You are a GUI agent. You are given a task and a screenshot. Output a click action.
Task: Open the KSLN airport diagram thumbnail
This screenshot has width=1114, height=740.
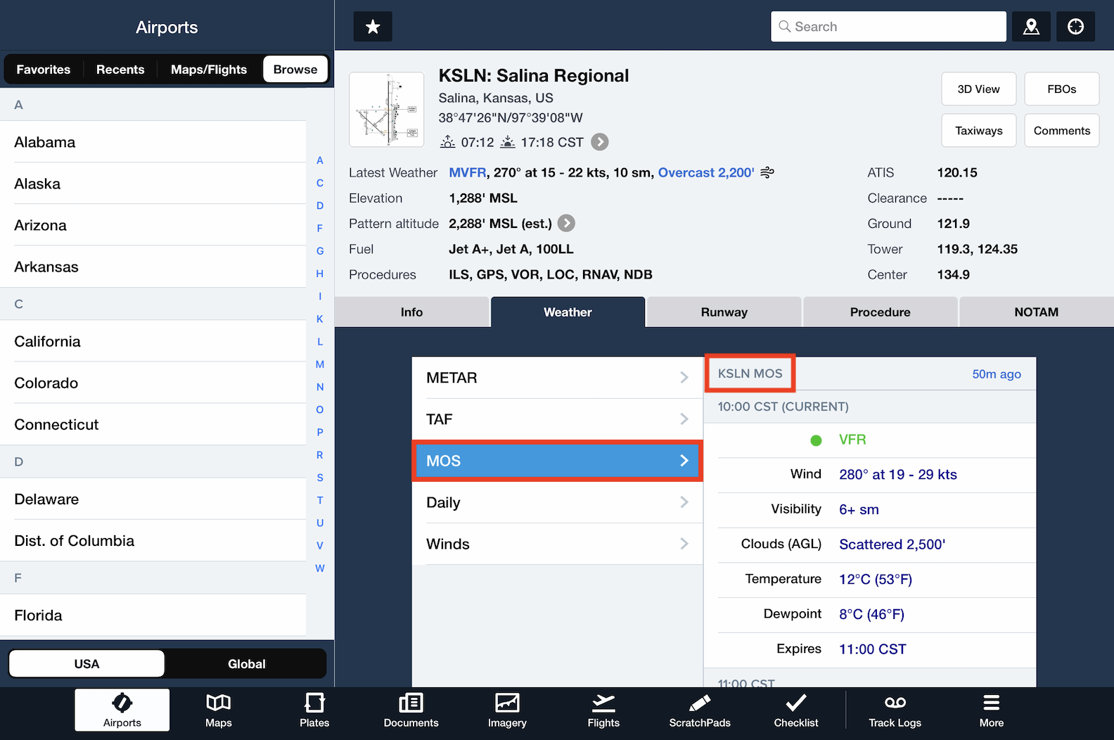coord(387,109)
